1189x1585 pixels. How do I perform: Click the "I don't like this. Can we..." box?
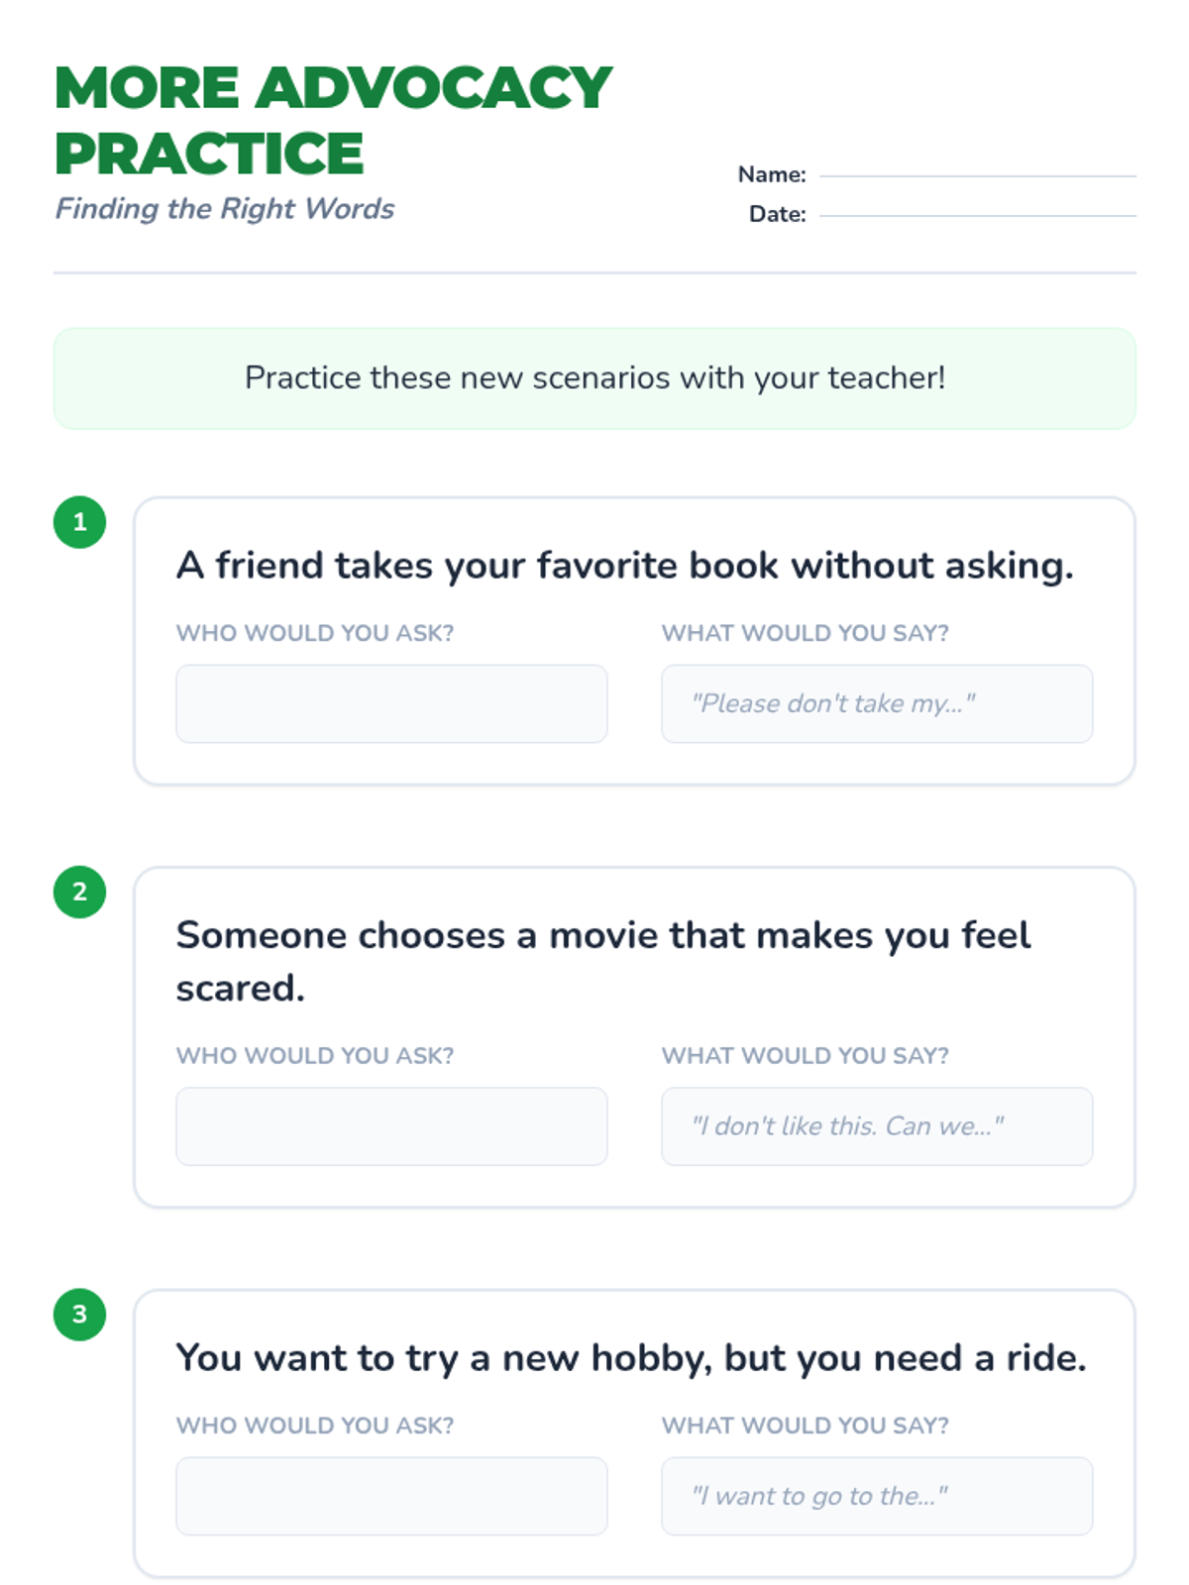tap(877, 1126)
